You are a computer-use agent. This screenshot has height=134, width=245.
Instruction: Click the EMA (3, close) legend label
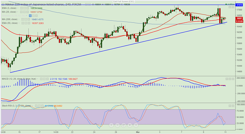[9, 8]
